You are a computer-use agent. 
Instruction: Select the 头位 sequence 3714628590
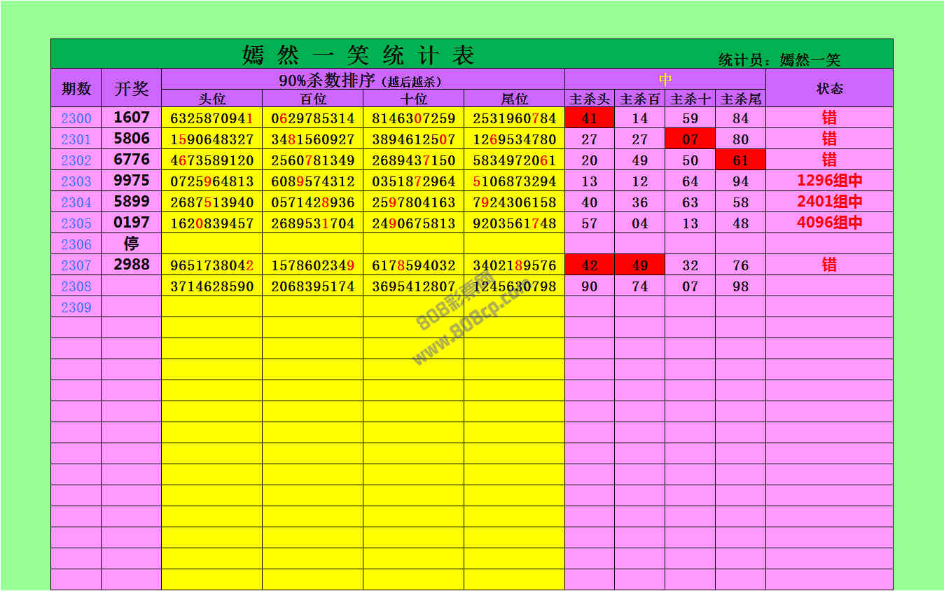tap(212, 286)
